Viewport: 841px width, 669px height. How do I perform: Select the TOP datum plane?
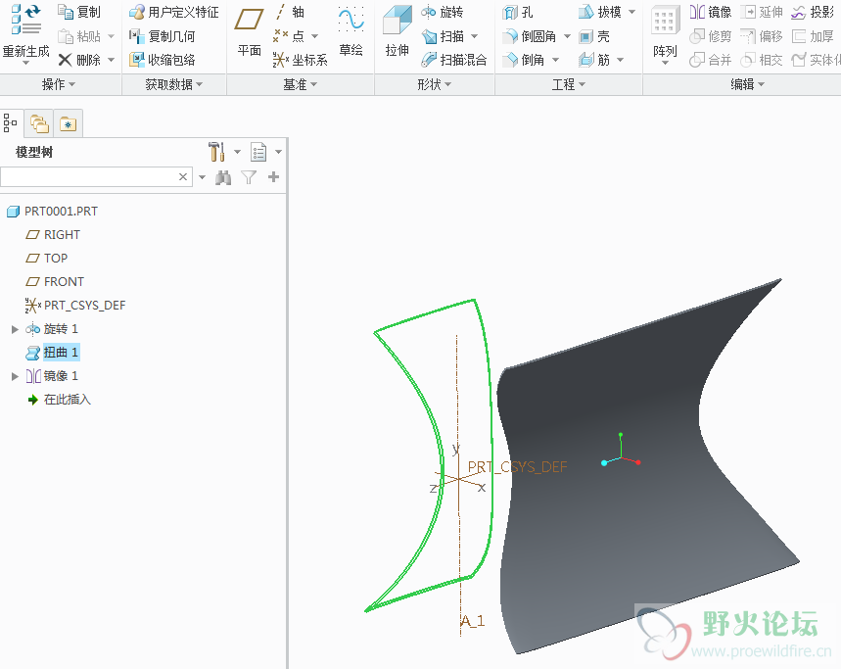pyautogui.click(x=47, y=258)
